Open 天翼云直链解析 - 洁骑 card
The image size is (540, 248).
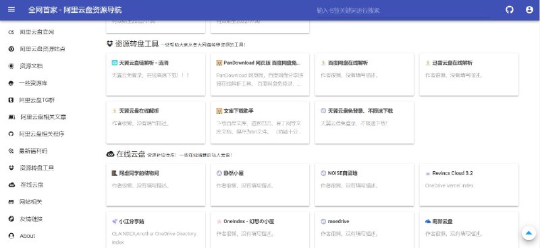(x=144, y=63)
